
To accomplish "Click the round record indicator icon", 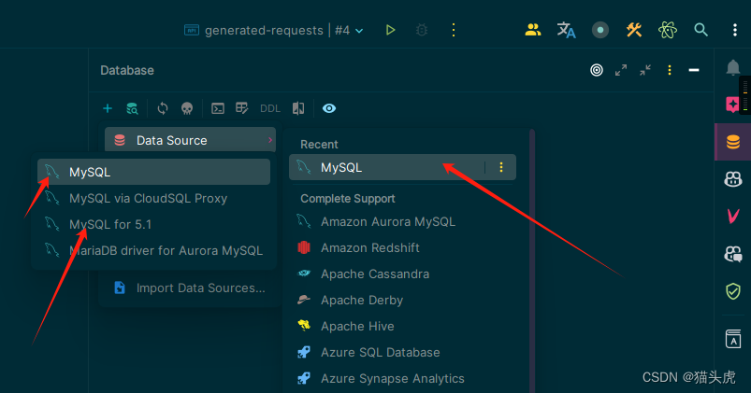I will [600, 30].
